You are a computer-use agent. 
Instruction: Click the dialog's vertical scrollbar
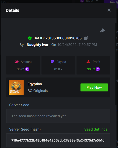(116, 64)
